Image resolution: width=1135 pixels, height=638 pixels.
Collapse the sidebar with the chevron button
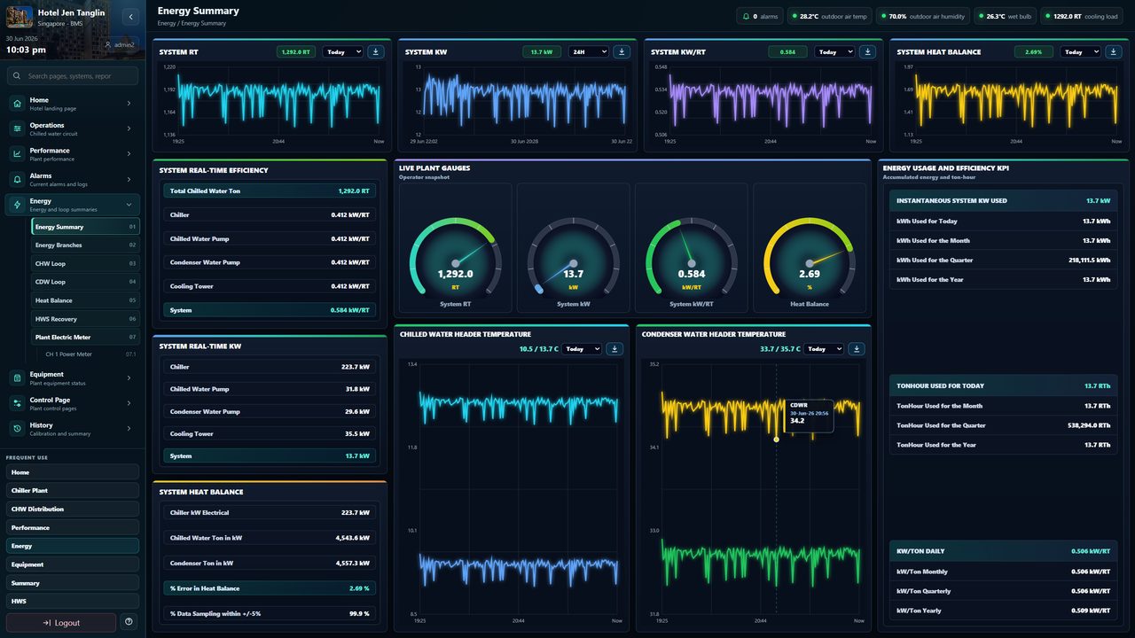point(131,17)
